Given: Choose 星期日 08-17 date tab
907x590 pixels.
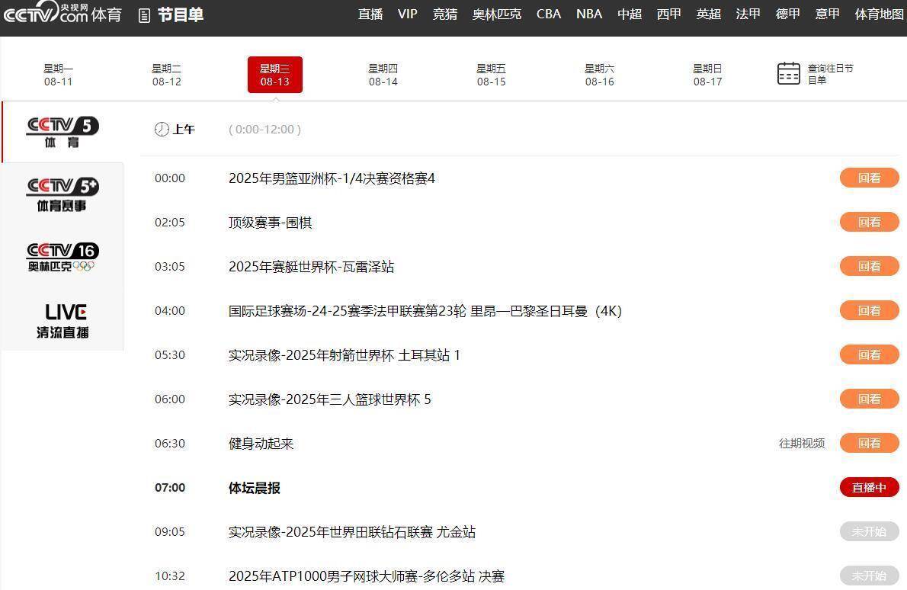Looking at the screenshot, I should point(707,75).
